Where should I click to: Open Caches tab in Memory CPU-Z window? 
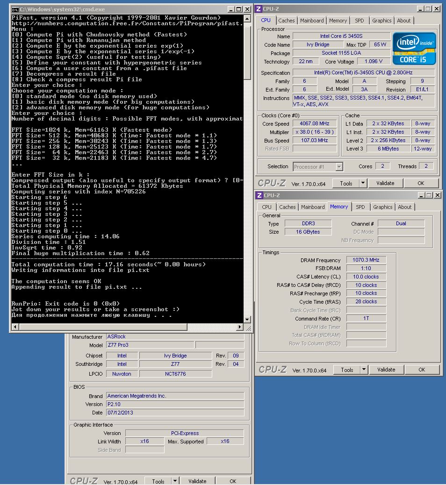click(x=287, y=207)
